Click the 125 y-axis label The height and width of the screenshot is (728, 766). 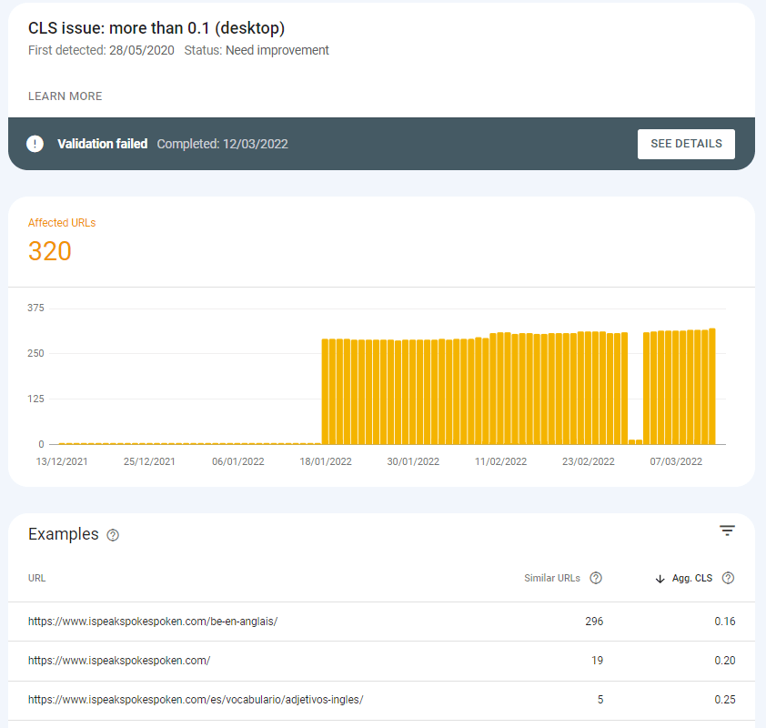[35, 399]
